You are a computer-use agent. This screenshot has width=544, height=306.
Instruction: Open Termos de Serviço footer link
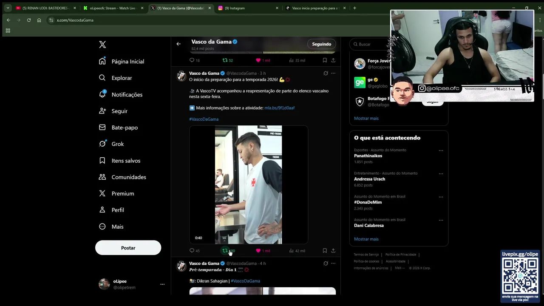[366, 255]
